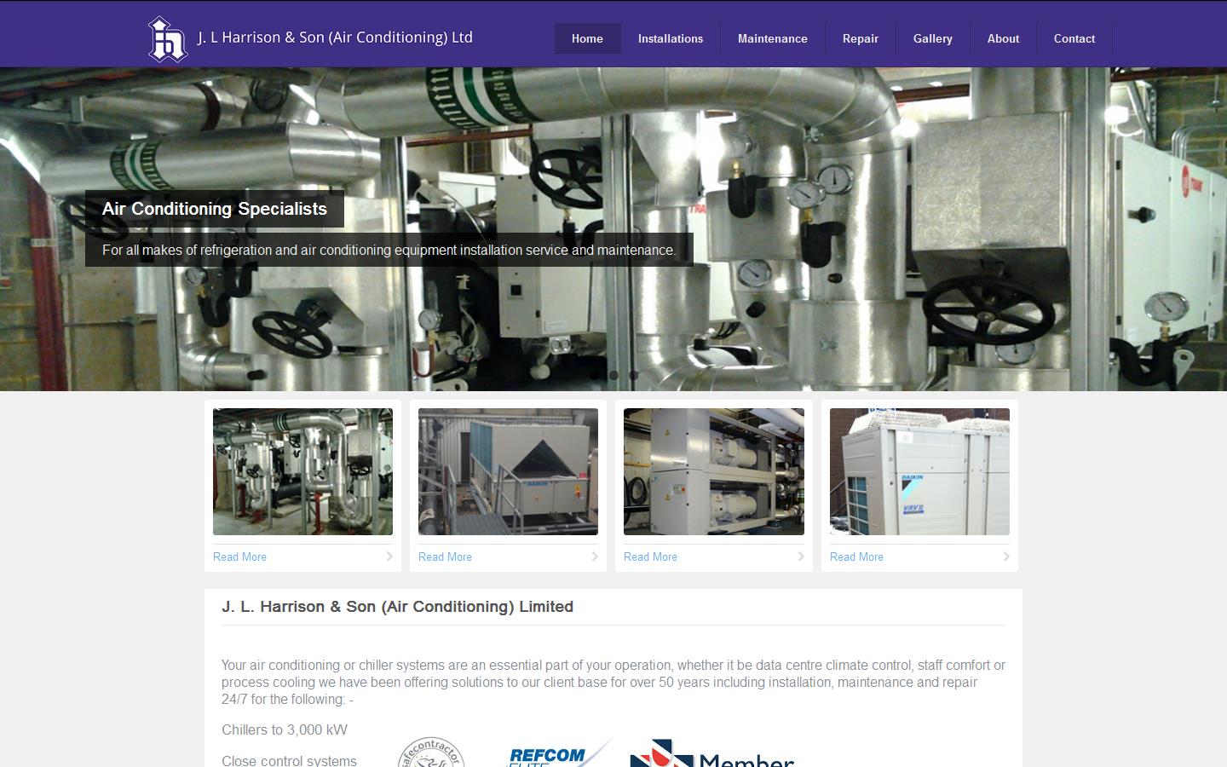Click the Read More link under the pipework thumbnail
Screen dimensions: 1227x767
239,557
